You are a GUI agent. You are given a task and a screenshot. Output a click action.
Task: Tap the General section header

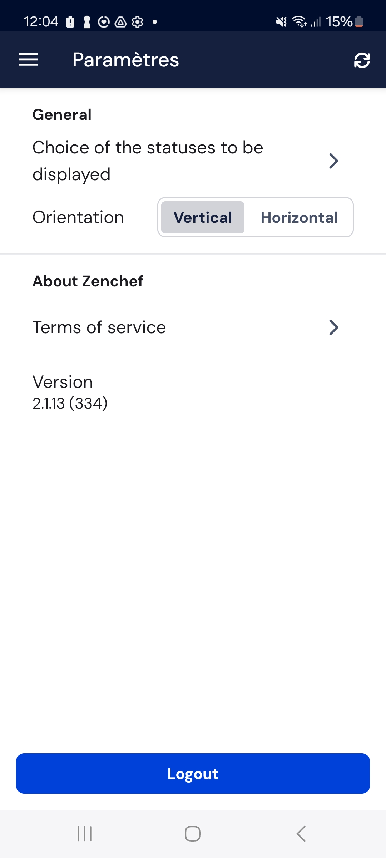[62, 114]
